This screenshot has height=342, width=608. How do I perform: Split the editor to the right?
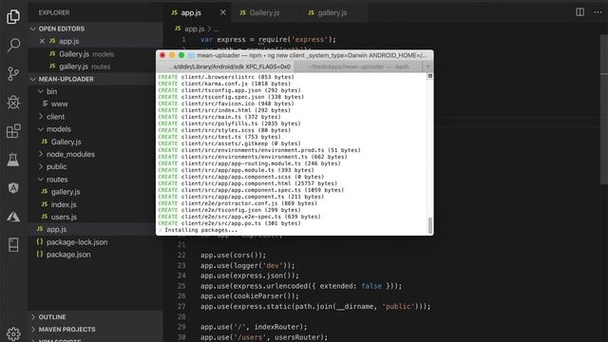coord(579,12)
